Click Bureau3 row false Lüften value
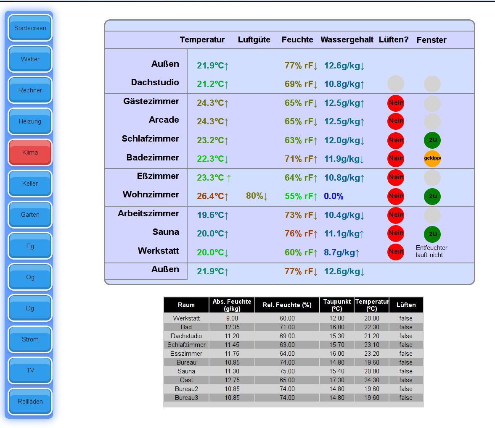The width and height of the screenshot is (495, 428). [406, 398]
